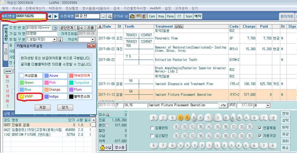Choose the Turquoise color swatch
This screenshot has height=153, width=297.
coord(81,83)
